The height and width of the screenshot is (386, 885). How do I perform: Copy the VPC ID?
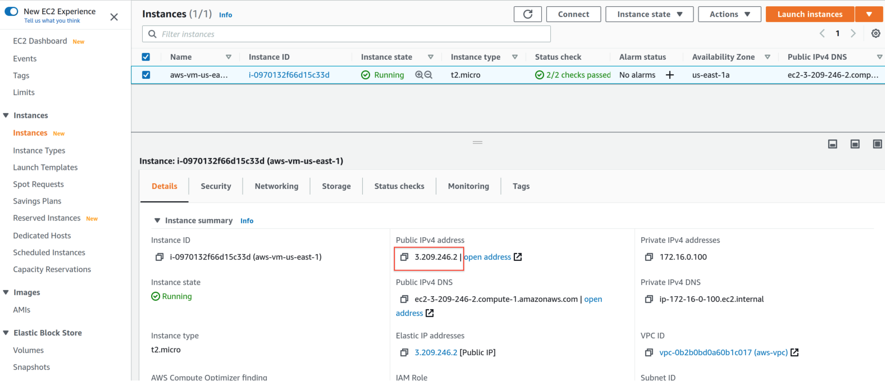point(649,352)
